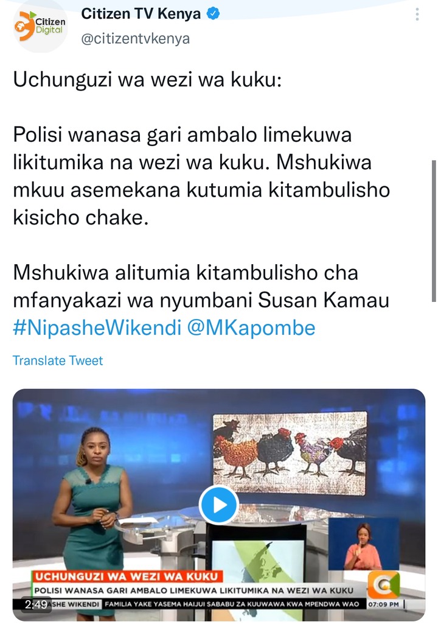Click the 2:49 video duration label

[36, 604]
